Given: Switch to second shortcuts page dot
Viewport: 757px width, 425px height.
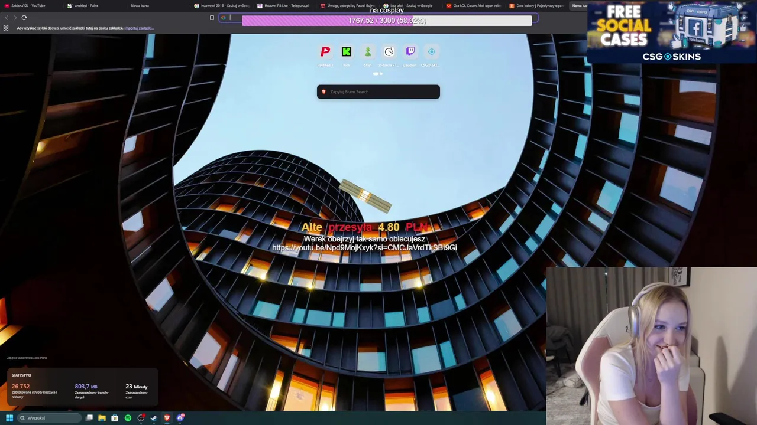Looking at the screenshot, I should point(381,74).
